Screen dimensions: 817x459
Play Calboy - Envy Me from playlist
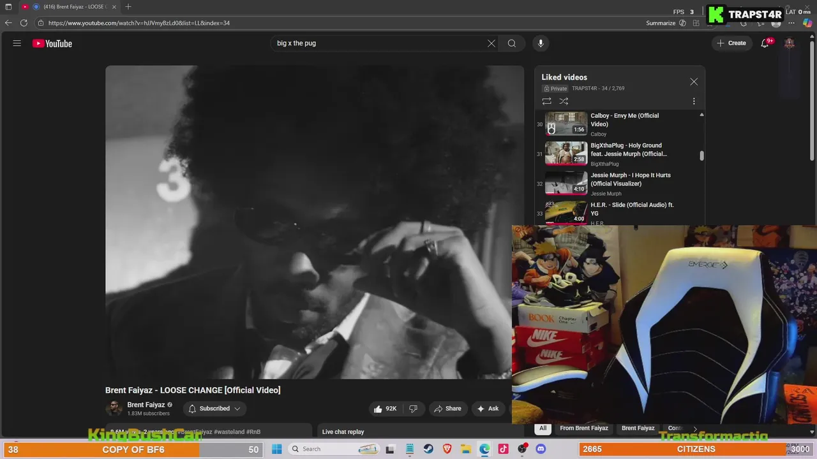click(619, 124)
